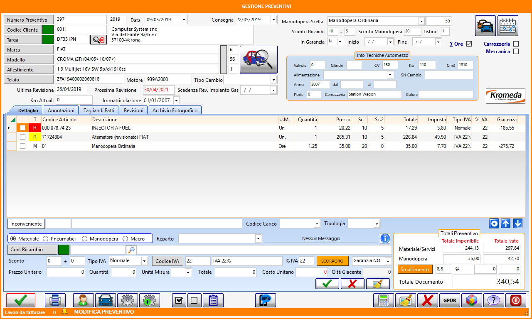The image size is (532, 319).
Task: Toggle the Σ Ore checkbox
Action: click(x=469, y=44)
